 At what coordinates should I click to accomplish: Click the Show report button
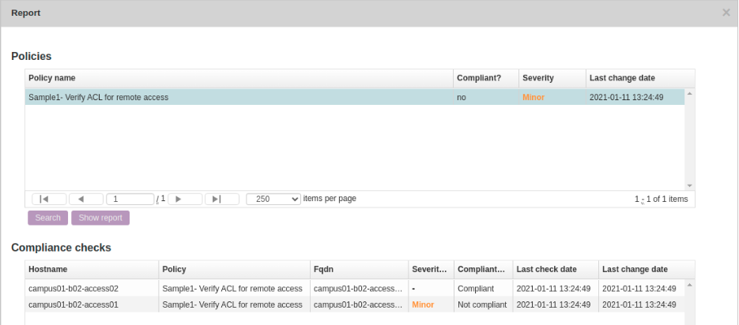click(100, 218)
